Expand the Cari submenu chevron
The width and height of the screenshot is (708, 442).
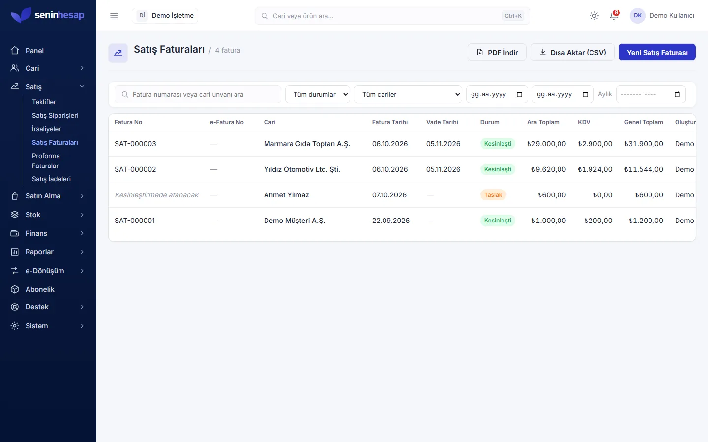82,68
